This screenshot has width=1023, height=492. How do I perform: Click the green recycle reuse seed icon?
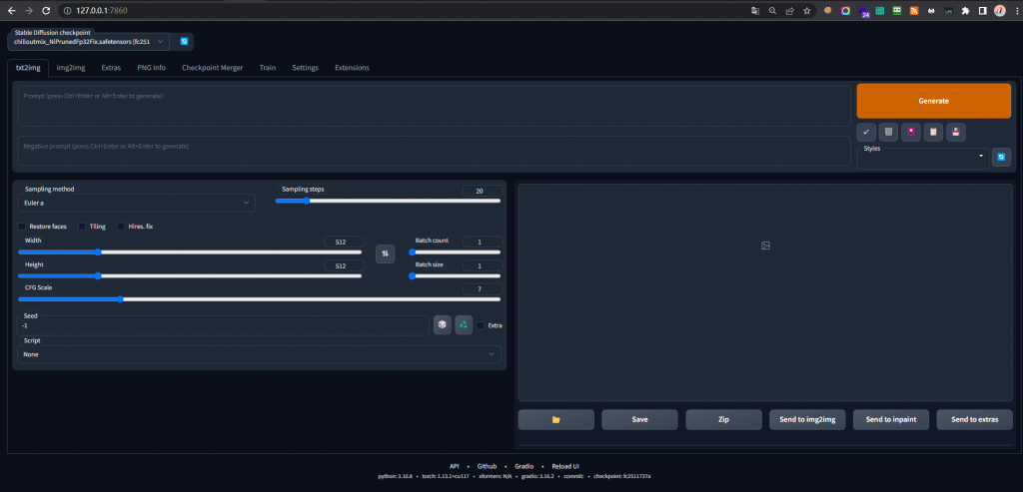pyautogui.click(x=464, y=324)
